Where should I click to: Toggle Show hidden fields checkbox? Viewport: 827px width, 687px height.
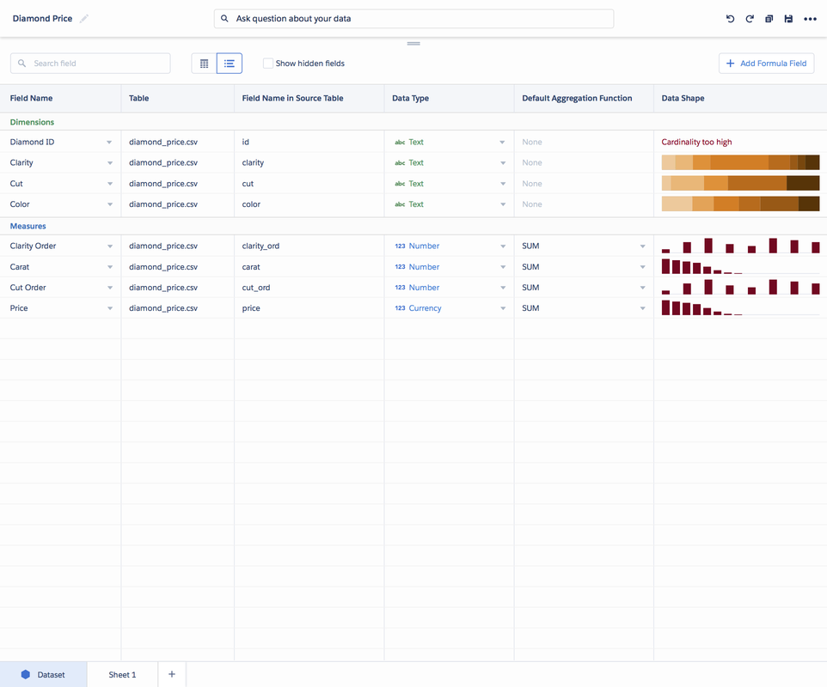(268, 64)
